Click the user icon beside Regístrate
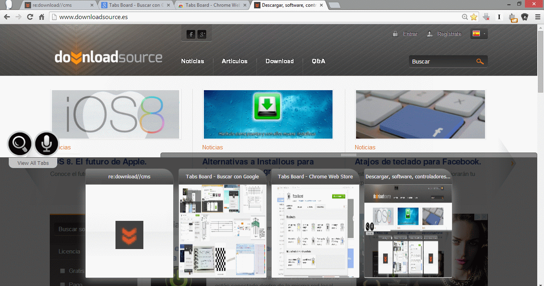544x286 pixels. [x=429, y=34]
